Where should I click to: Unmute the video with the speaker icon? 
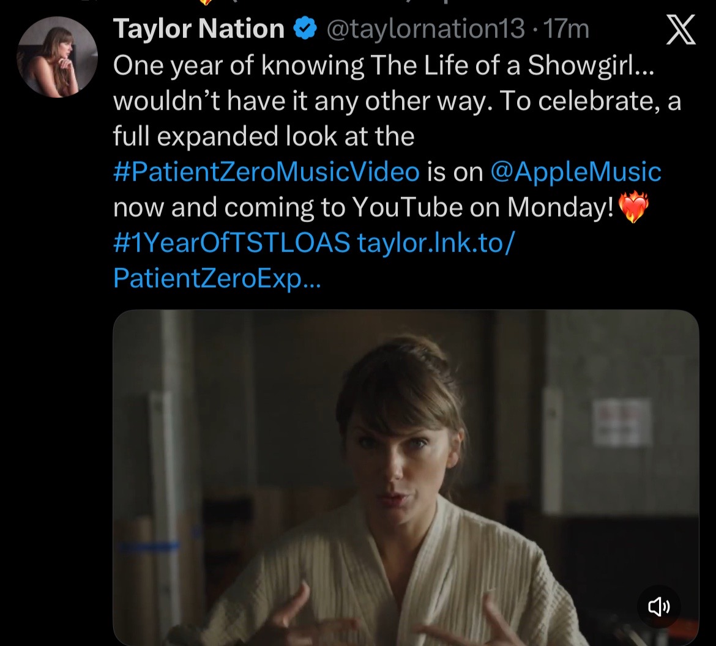tap(658, 607)
